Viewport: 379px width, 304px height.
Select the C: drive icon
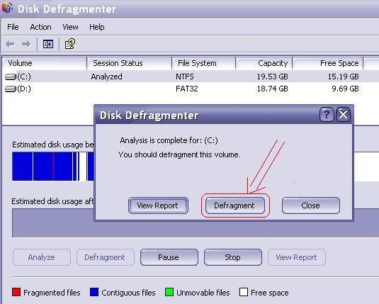(11, 77)
